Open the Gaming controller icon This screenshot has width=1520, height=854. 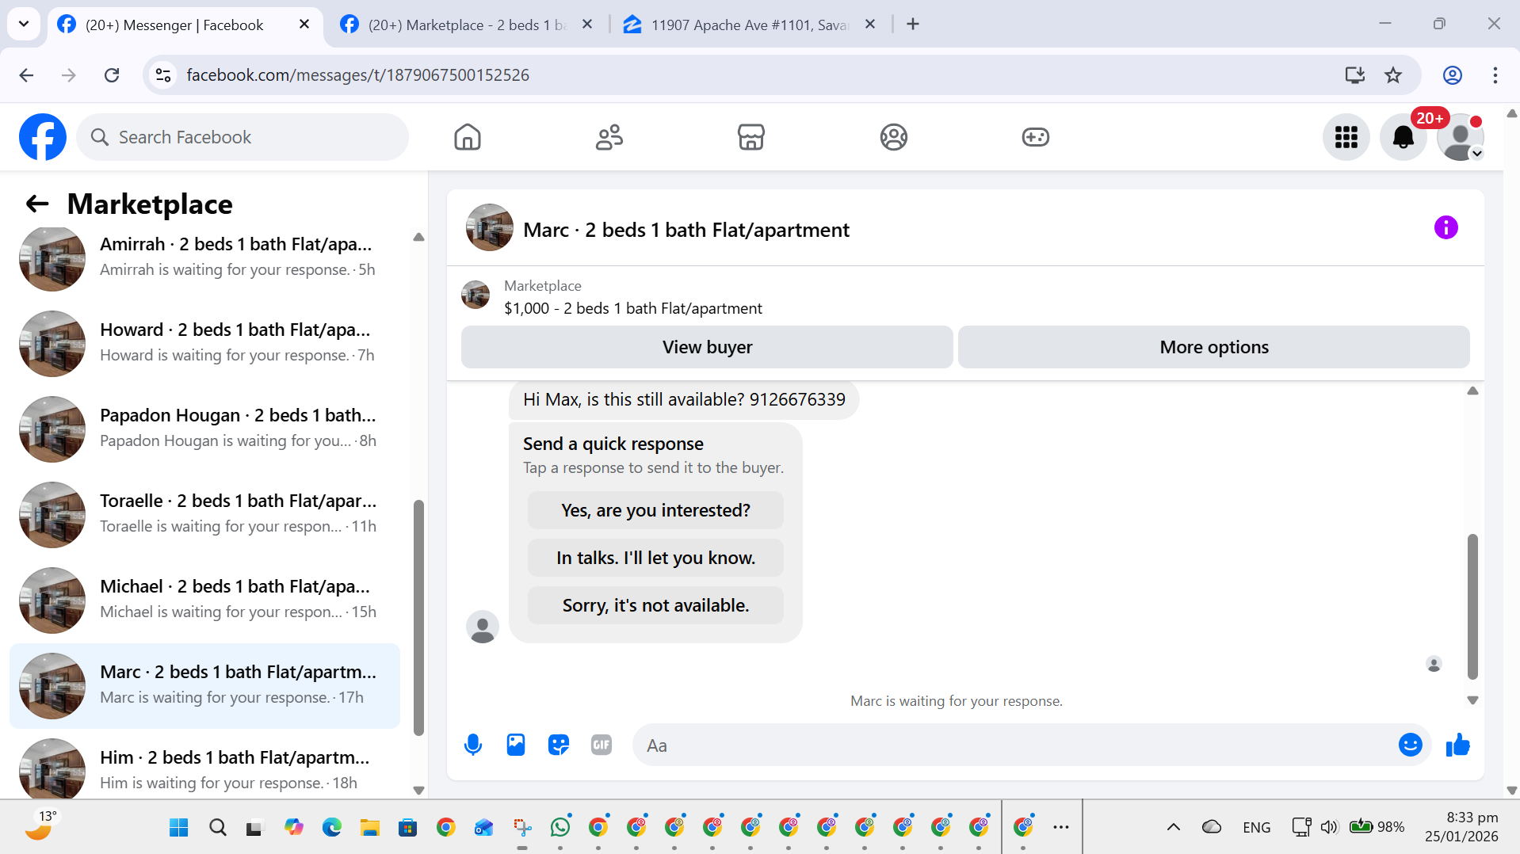click(x=1036, y=137)
